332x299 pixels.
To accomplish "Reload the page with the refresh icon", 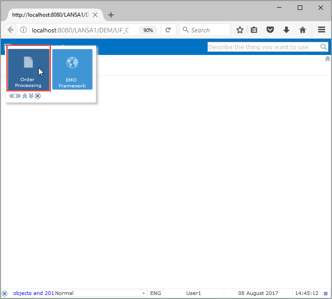I will (x=168, y=30).
